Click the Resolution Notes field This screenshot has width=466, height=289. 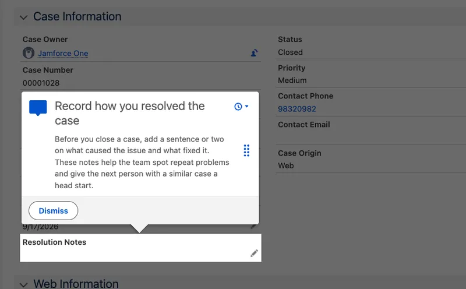[140, 248]
